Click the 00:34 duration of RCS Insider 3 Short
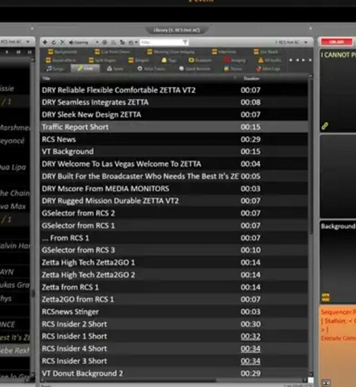This screenshot has width=356, height=387. tap(250, 361)
